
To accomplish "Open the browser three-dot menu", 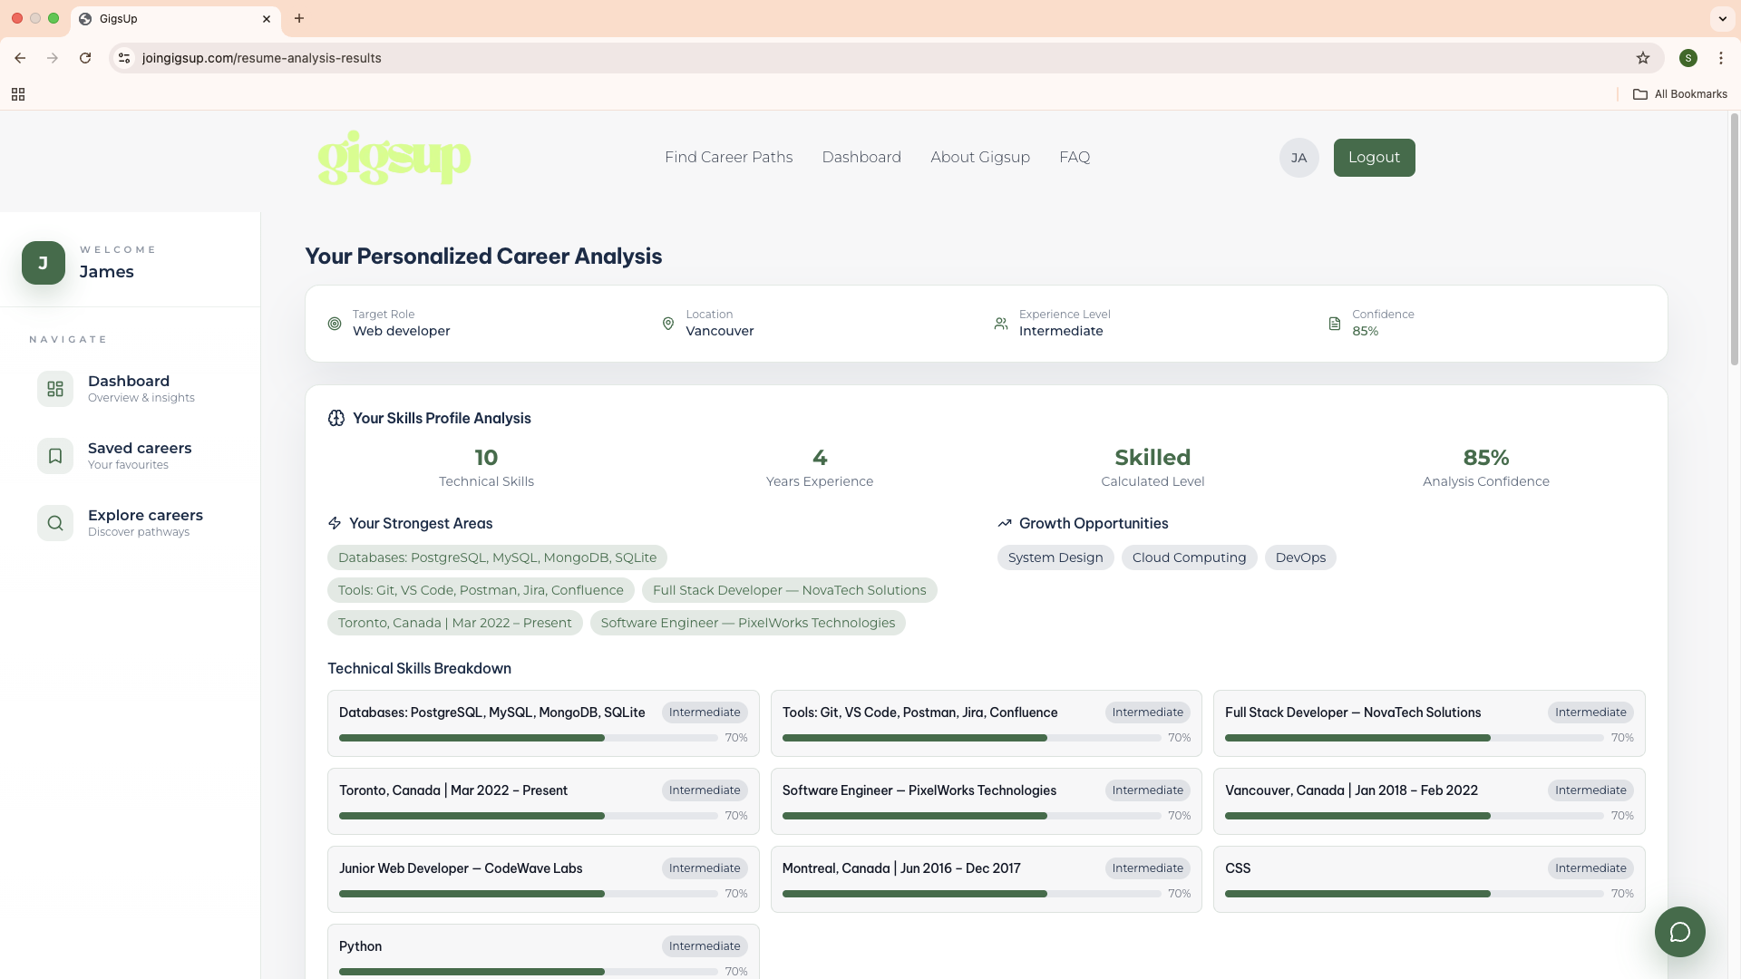I will point(1722,57).
